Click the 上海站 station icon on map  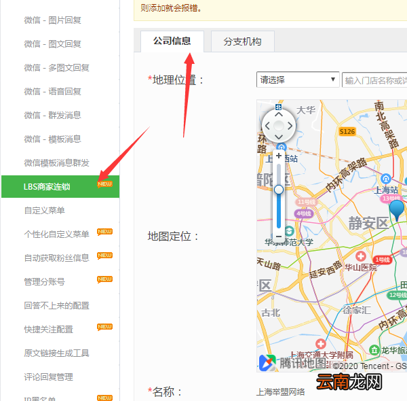point(386,179)
